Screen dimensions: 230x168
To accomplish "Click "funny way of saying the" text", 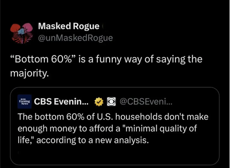I will (149, 59).
